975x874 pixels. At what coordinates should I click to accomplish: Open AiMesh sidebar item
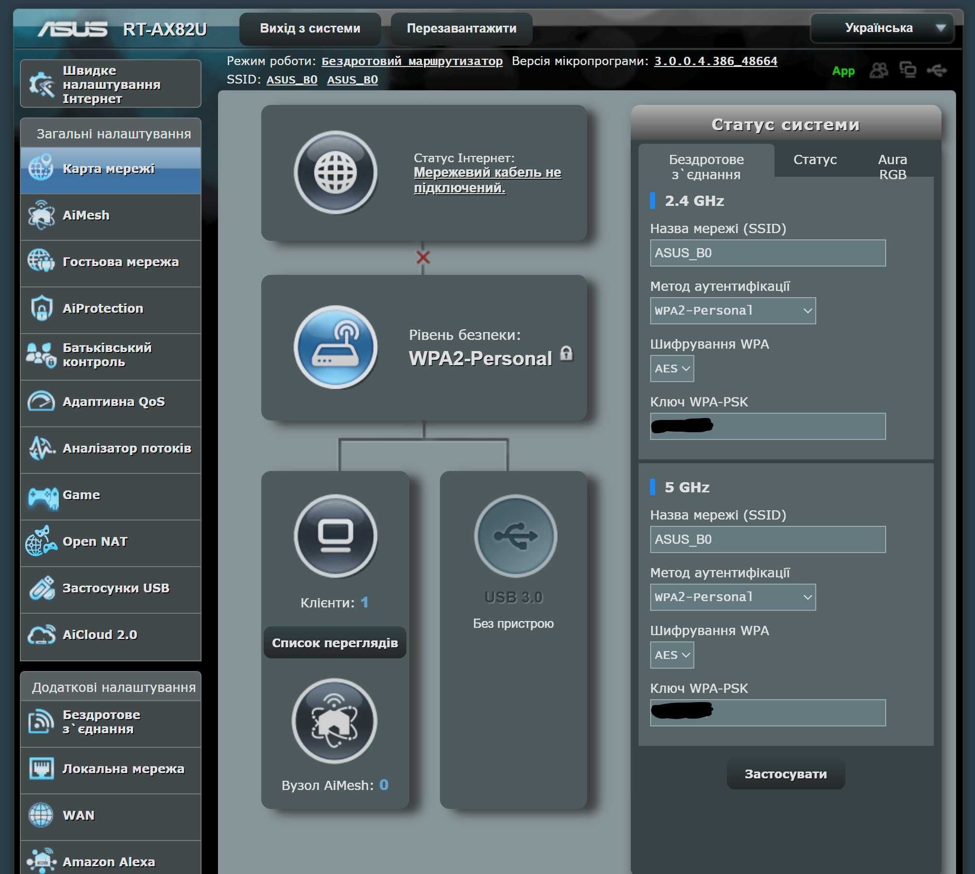[x=111, y=217]
